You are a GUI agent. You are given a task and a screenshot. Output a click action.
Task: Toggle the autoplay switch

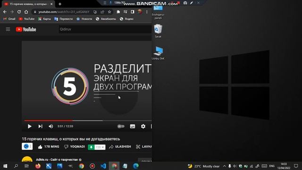pyautogui.click(x=121, y=126)
